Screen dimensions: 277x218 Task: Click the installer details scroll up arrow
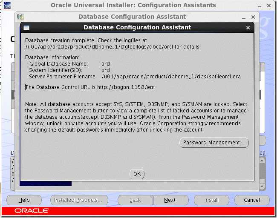coord(262,161)
